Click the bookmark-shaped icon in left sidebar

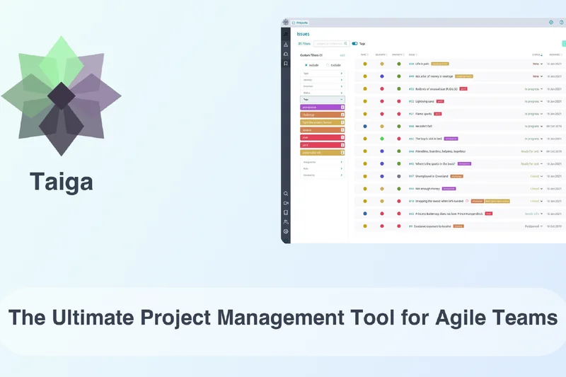pyautogui.click(x=286, y=64)
